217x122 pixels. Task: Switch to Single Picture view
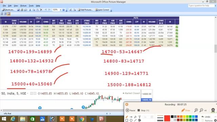pos(9,14)
